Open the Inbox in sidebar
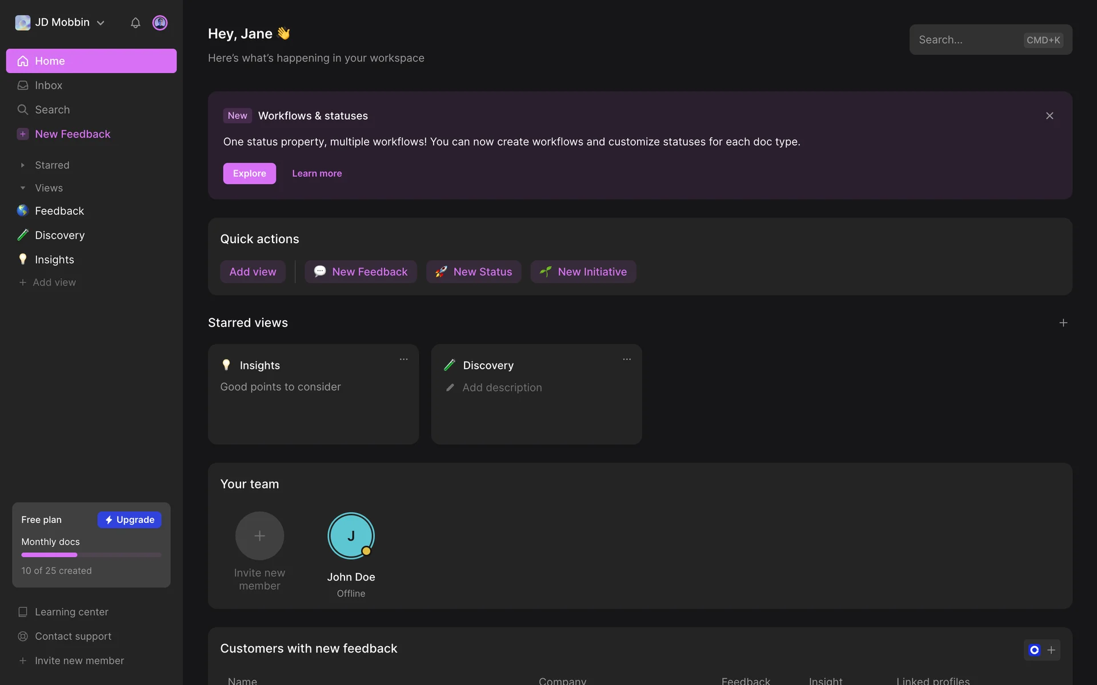Screen dimensions: 1097x685 pyautogui.click(x=49, y=86)
